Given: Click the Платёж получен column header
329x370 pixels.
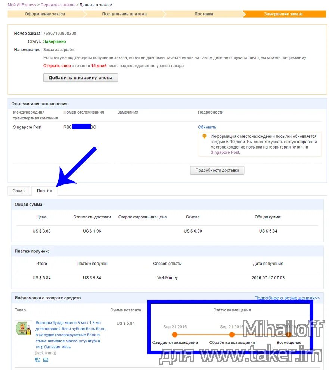Looking at the screenshot, I should [x=92, y=264].
